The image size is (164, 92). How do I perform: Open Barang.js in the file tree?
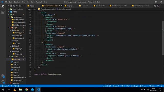pyautogui.click(x=18, y=33)
